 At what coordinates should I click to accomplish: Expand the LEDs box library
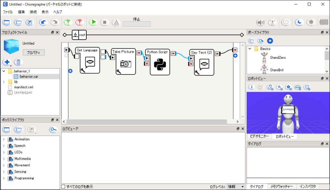pos(4,152)
